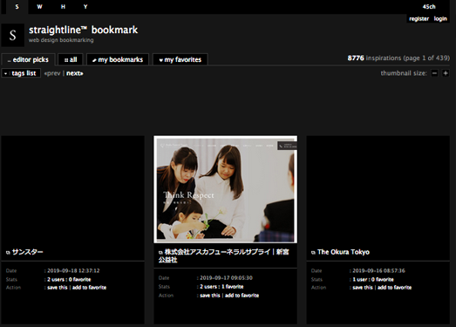Viewport: 456px width, 327px height.
Task: Click the 1 favorite stat under 株式会社アスカフューネラルサプライ
Action: tap(233, 287)
